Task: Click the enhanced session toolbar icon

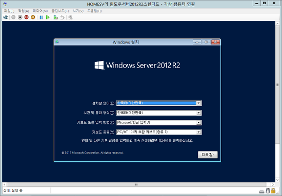Action: coord(71,17)
